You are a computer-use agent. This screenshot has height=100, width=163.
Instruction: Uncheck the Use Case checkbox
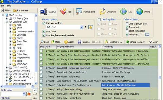pos(44,32)
